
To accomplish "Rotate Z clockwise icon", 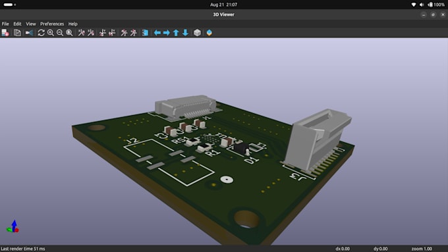I will (x=124, y=33).
